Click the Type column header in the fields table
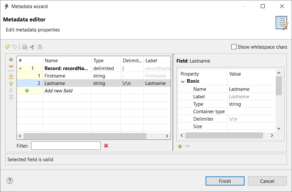The height and width of the screenshot is (192, 292). tap(106, 61)
